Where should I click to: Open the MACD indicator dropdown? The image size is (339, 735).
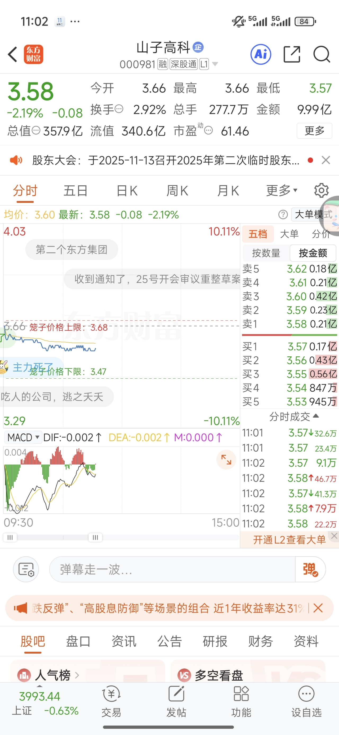[23, 437]
